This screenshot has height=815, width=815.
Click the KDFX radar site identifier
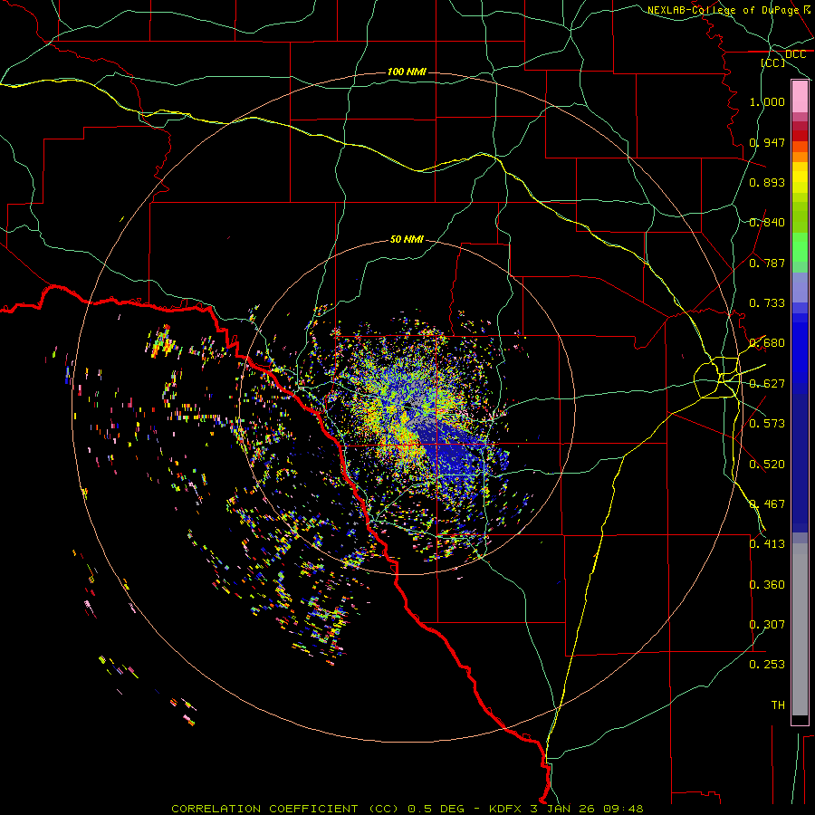(x=507, y=809)
